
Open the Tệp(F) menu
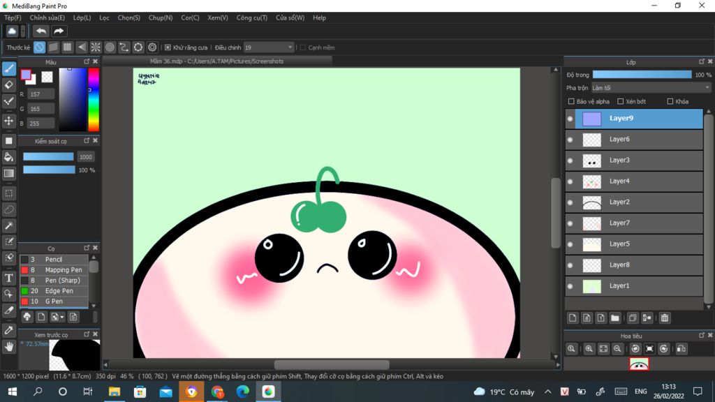tap(13, 17)
